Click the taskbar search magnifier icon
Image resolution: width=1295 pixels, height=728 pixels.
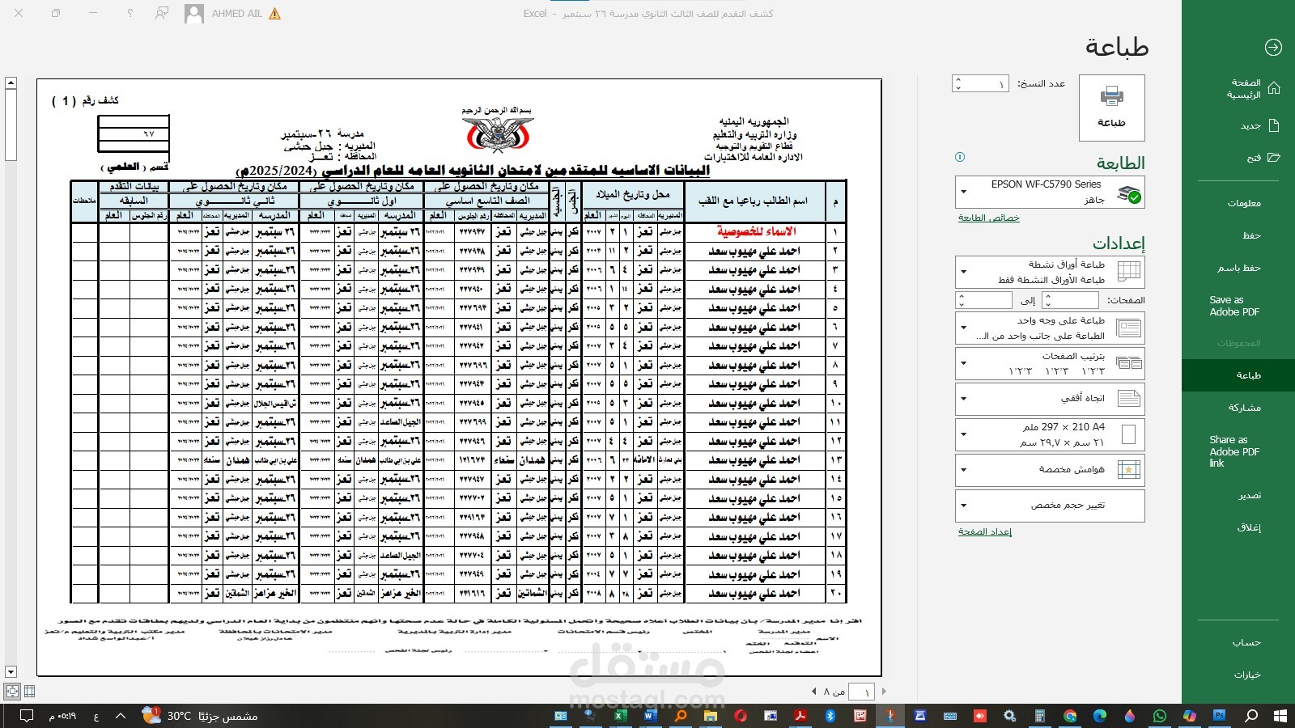pos(1250,716)
